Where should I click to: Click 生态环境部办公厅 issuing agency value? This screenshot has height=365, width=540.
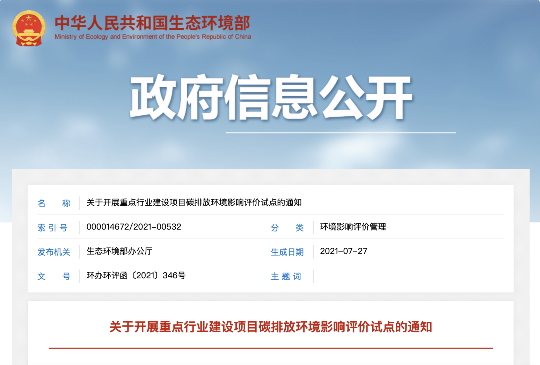pos(119,251)
